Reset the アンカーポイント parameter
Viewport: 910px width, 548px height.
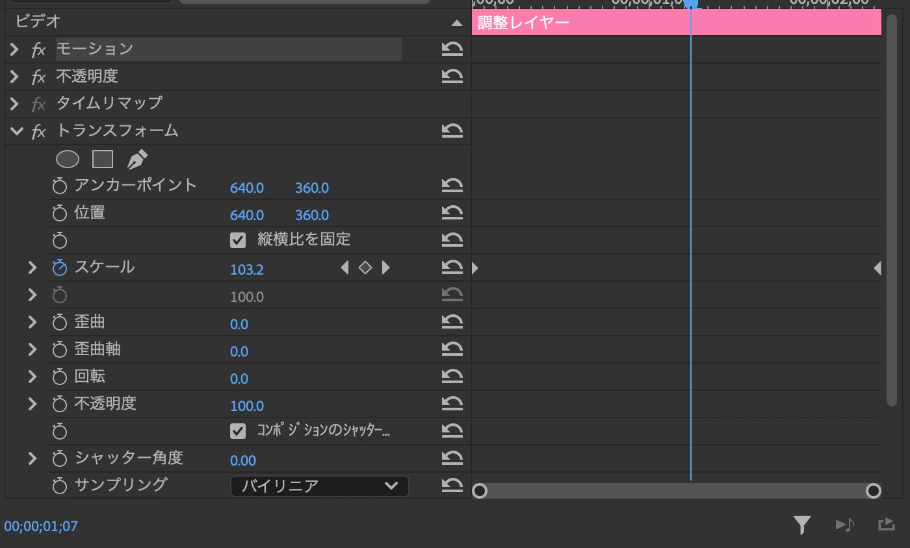tap(452, 186)
